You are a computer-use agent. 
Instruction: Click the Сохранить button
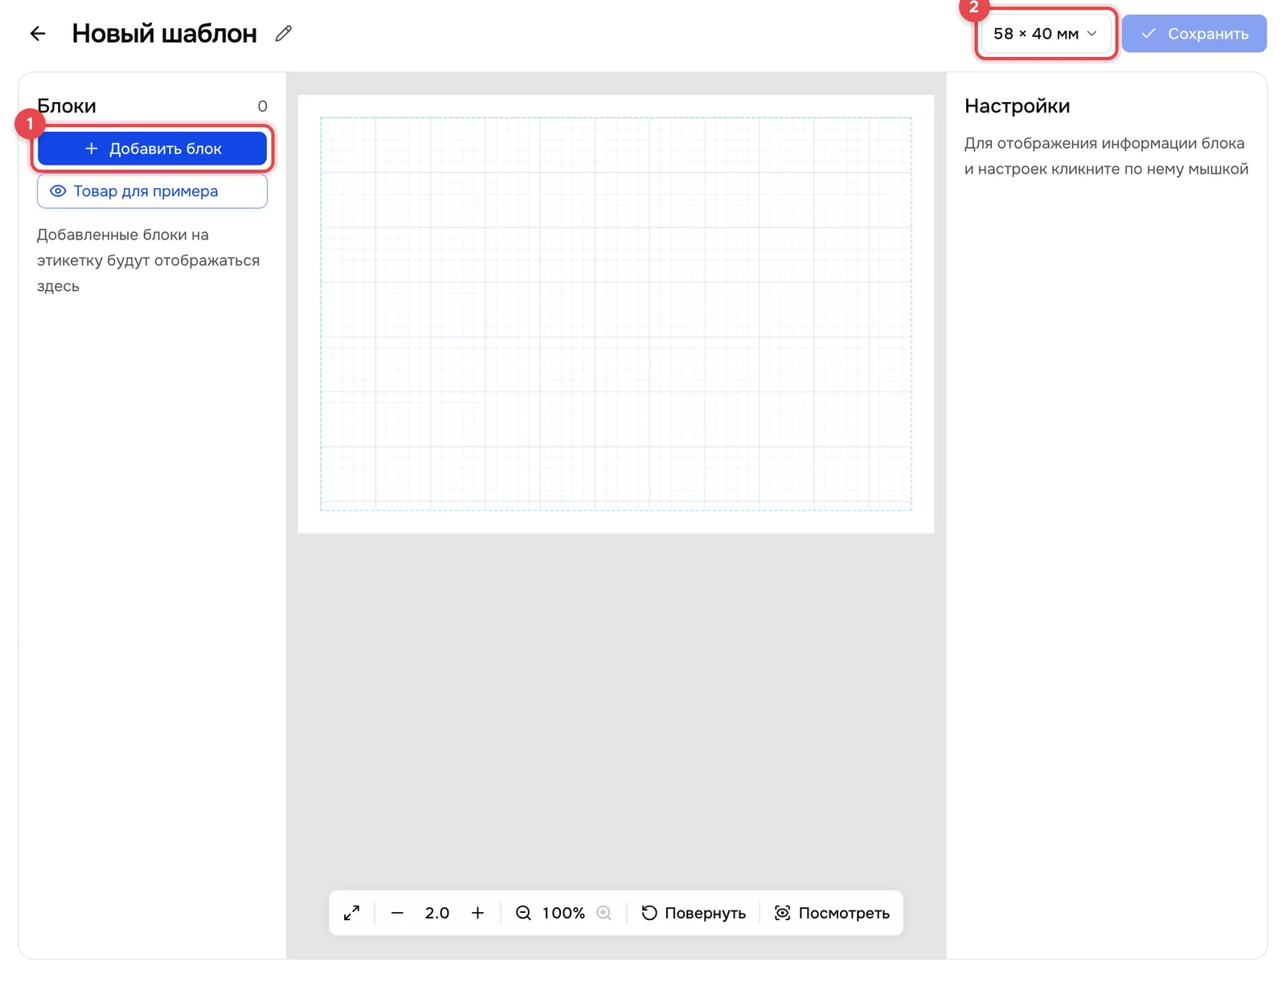point(1194,34)
